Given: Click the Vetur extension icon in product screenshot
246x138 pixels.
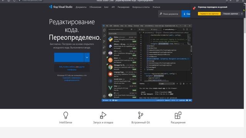Looking at the screenshot, I should 110,88.
